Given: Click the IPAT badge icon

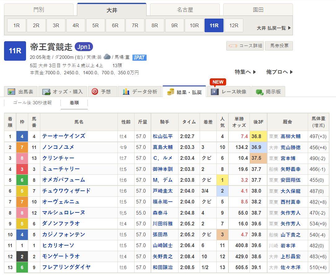Looking at the screenshot, I should 139,57.
